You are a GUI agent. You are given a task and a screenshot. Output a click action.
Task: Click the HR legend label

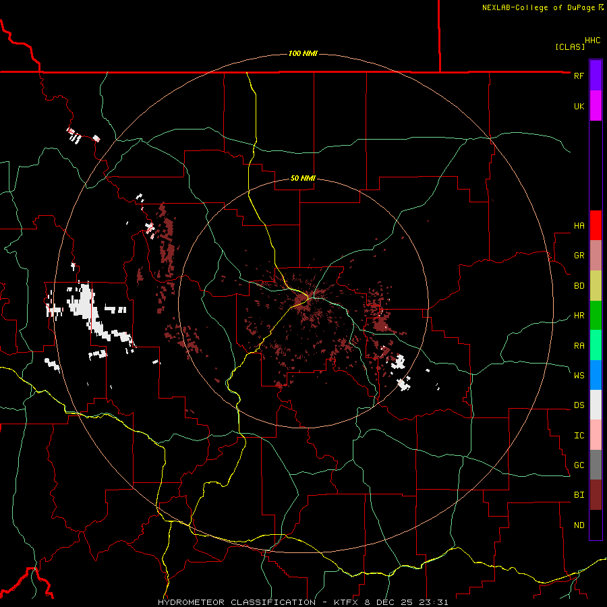(579, 316)
